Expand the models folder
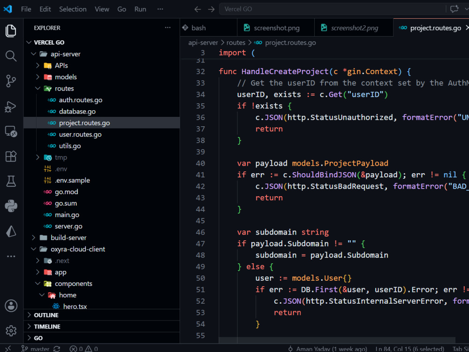Image resolution: width=469 pixels, height=352 pixels. point(102,77)
